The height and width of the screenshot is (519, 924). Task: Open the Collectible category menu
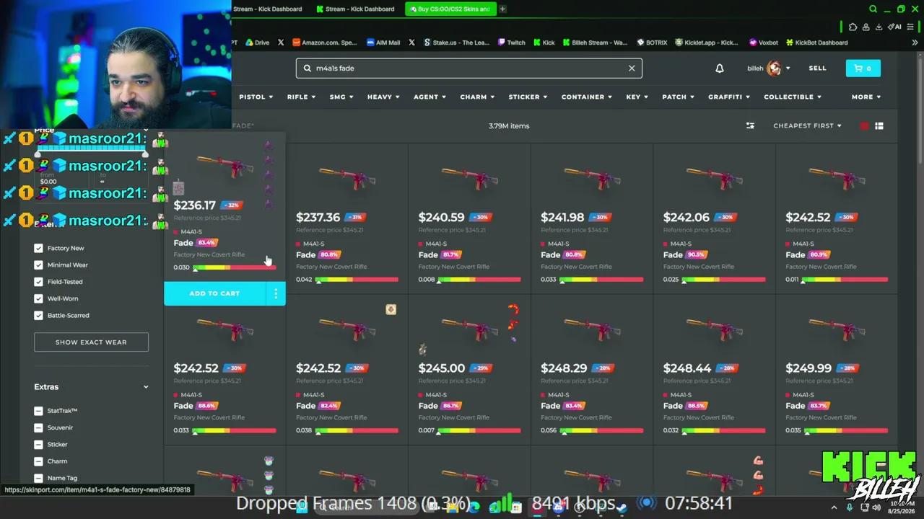[793, 97]
